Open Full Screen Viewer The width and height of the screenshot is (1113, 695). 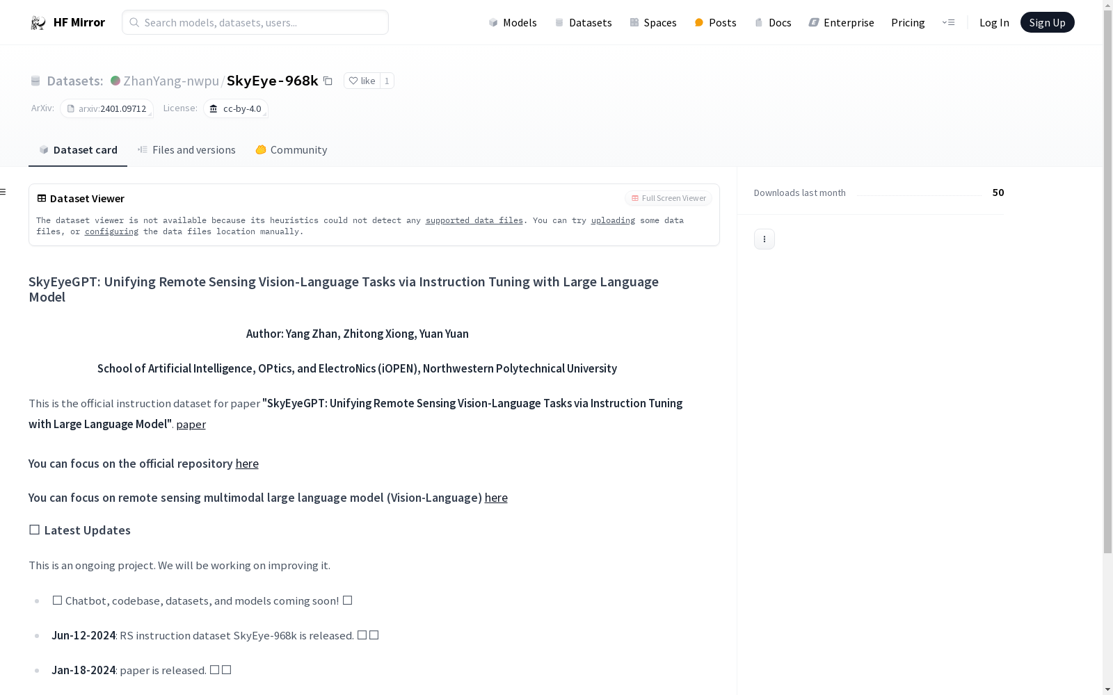coord(668,199)
